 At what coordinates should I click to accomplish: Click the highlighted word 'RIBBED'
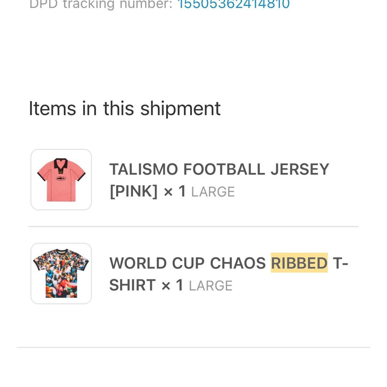[299, 263]
